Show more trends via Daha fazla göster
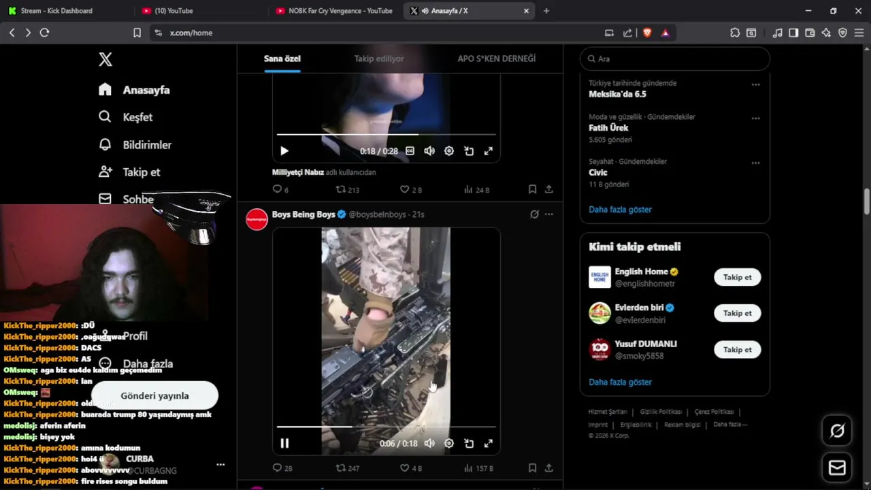 [620, 210]
